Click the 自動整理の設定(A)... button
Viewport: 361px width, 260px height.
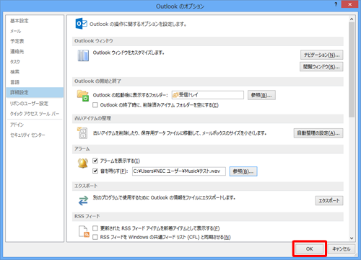point(318,133)
